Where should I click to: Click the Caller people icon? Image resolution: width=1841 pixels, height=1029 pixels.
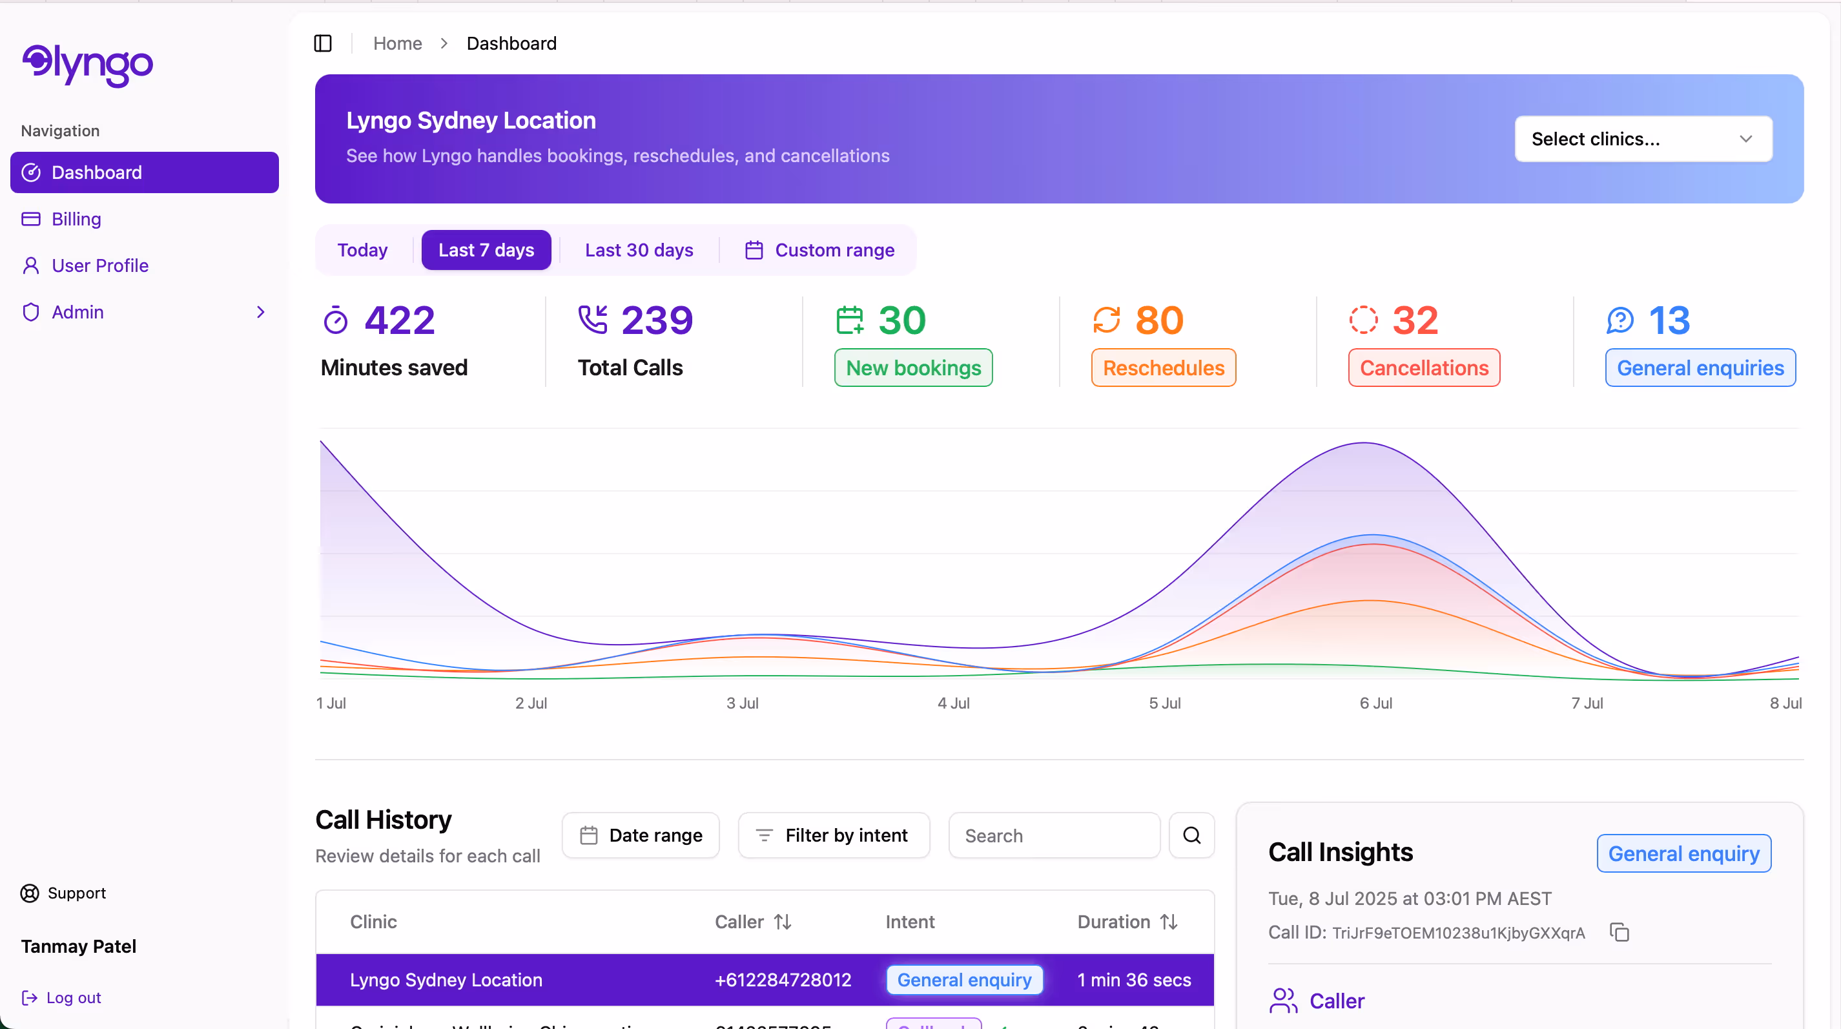click(1284, 1001)
